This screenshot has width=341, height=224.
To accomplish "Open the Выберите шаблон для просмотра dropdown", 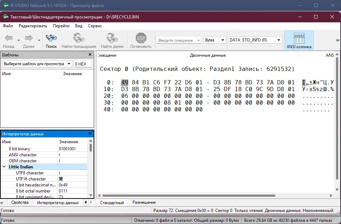I will click(37, 64).
